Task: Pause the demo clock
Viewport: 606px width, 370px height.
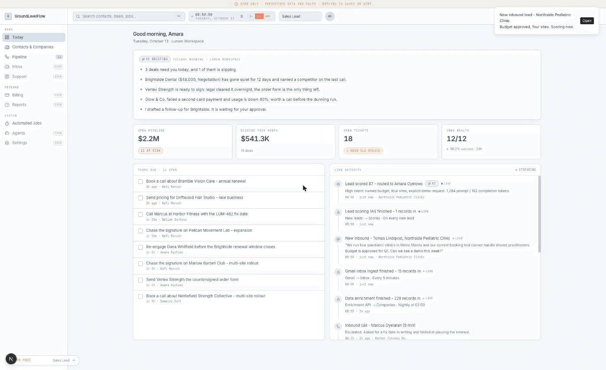Action: pyautogui.click(x=242, y=16)
